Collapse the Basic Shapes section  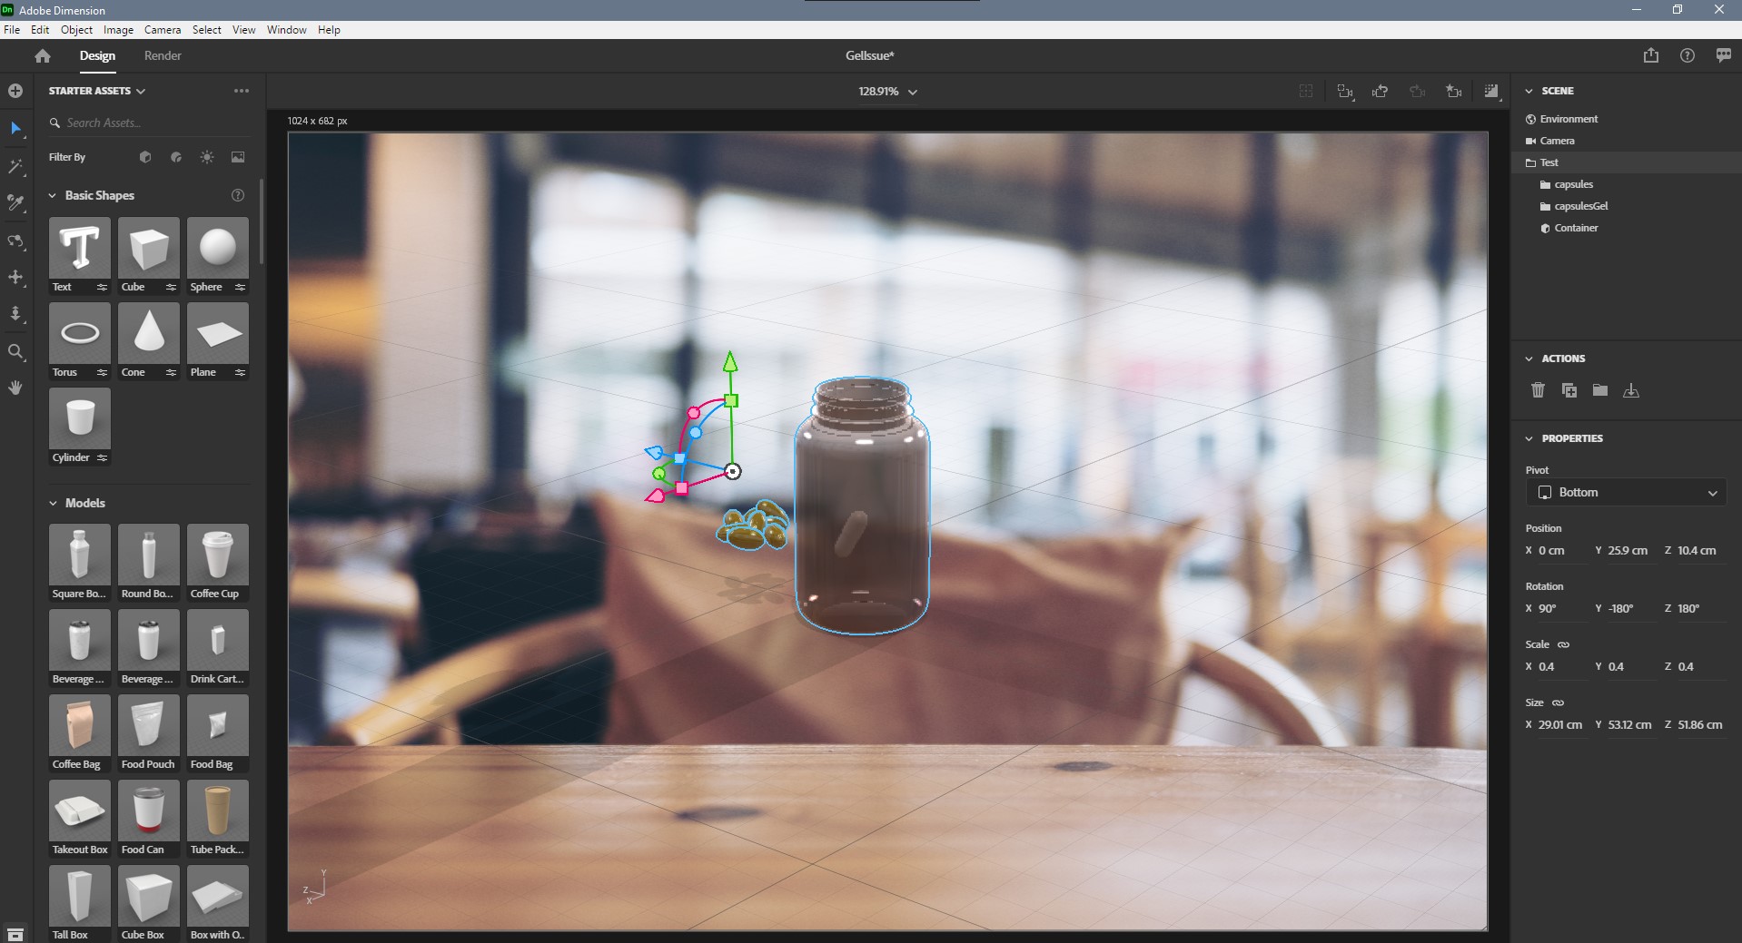click(x=52, y=195)
